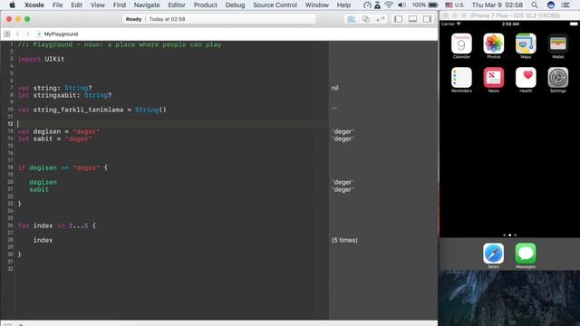This screenshot has height=326, width=580.
Task: Click the (5 times) result
Action: point(344,240)
